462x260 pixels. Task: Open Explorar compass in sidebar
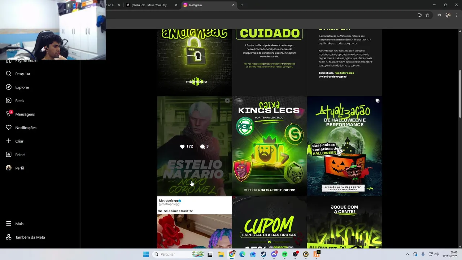click(18, 87)
